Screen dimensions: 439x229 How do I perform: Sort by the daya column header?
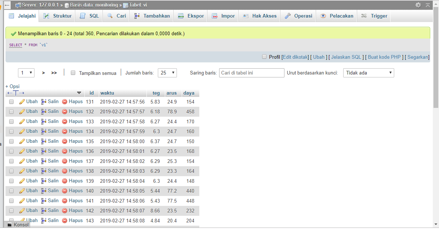[189, 93]
